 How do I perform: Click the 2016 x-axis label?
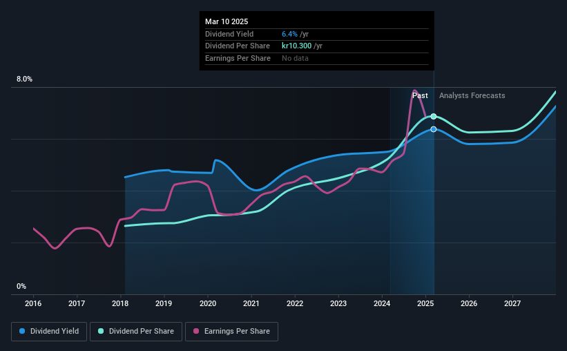(33, 303)
